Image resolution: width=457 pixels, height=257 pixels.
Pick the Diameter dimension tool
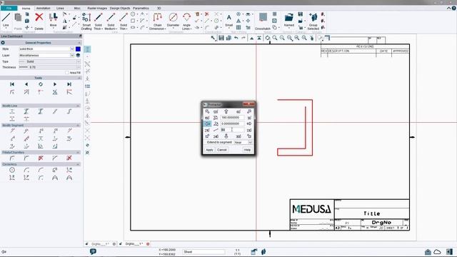point(173,20)
